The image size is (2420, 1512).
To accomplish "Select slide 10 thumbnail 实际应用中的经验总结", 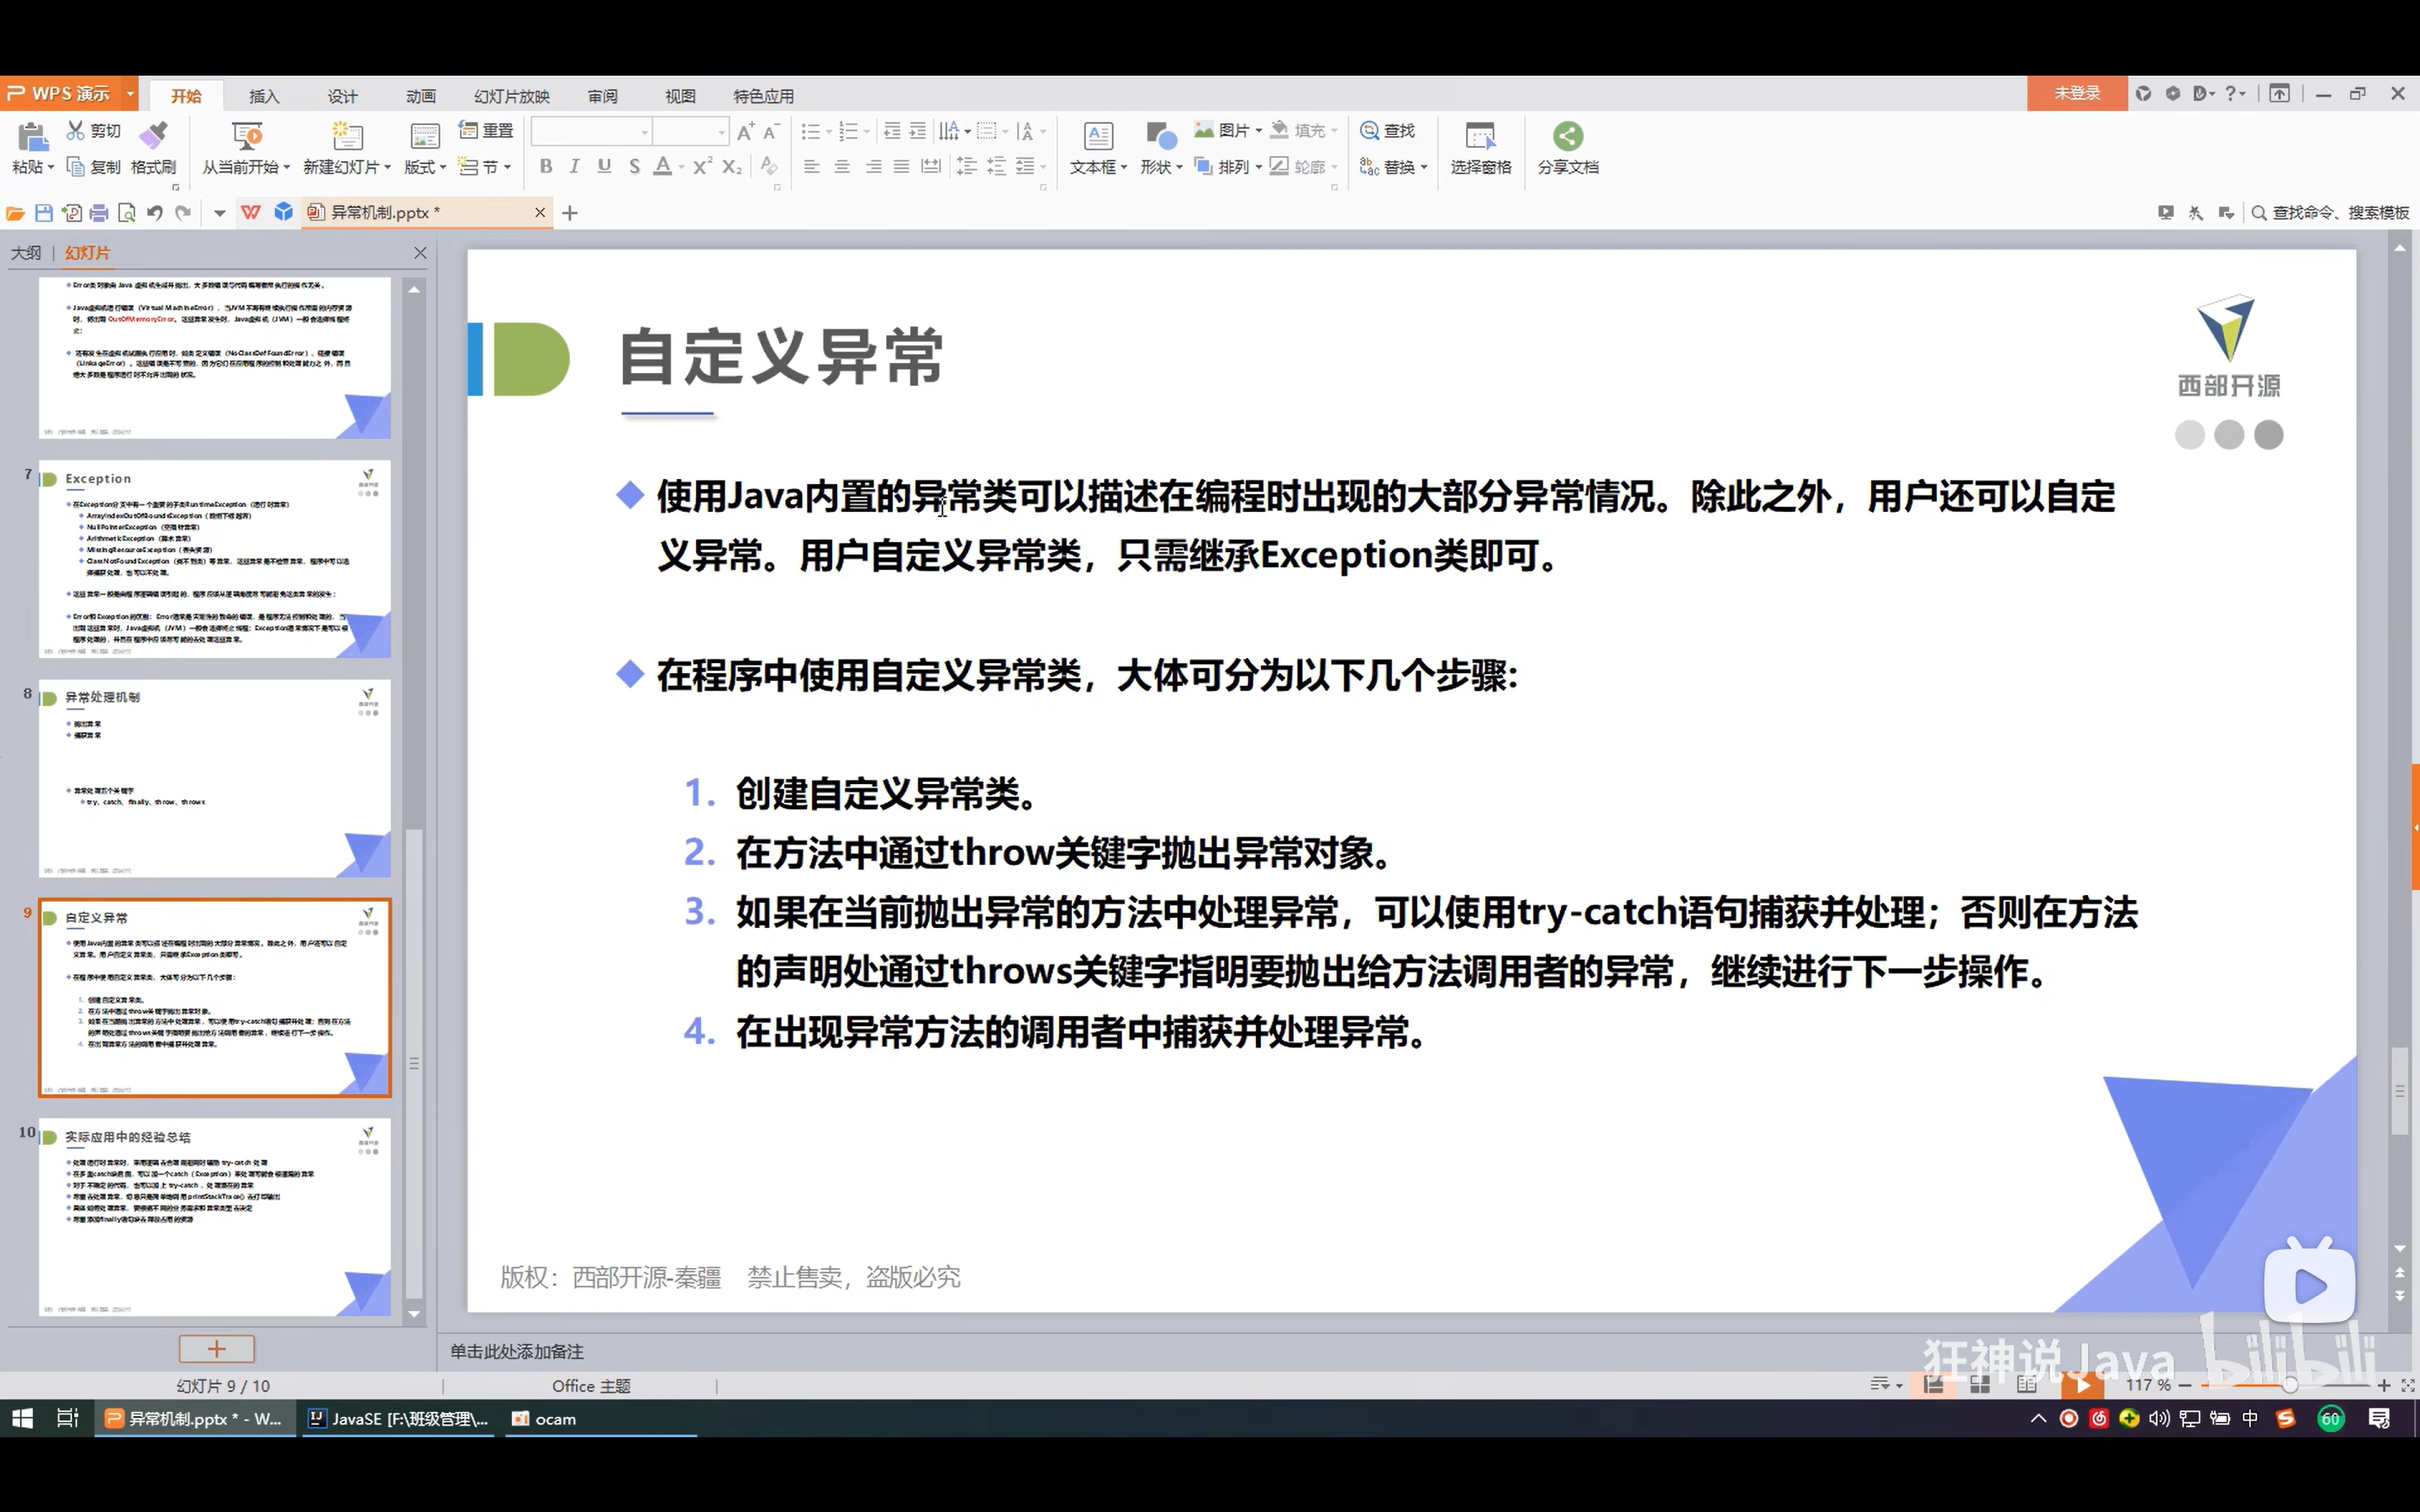I will (x=214, y=1216).
